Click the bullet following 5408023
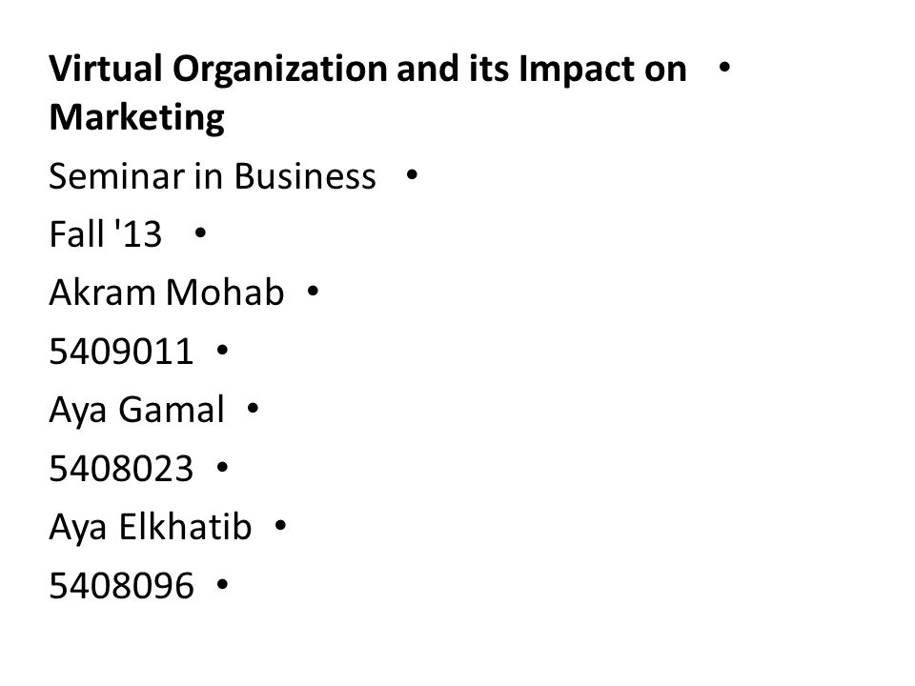 [x=222, y=467]
